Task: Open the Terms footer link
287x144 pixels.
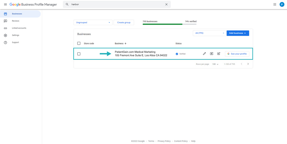Action: click(x=151, y=141)
